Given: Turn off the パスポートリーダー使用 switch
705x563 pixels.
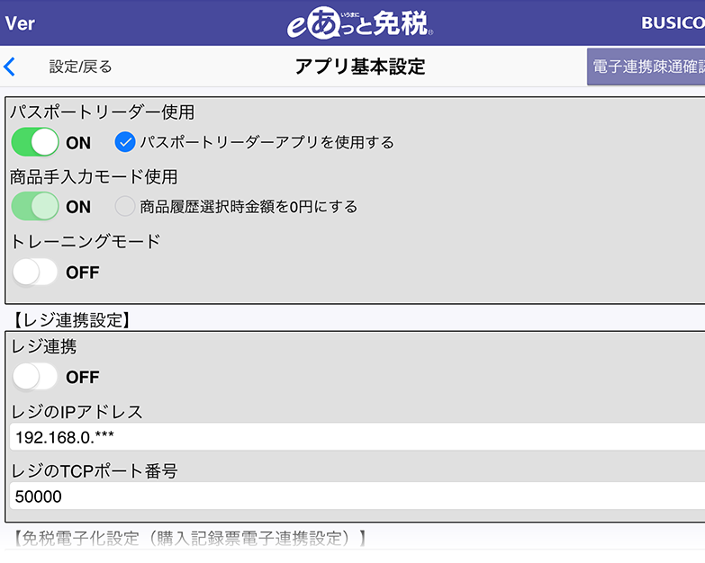Looking at the screenshot, I should 35,142.
